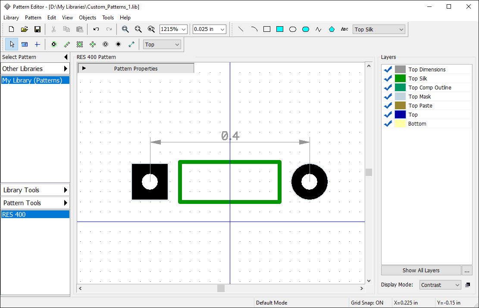Open the View menu
Viewport: 479px width, 308px height.
coord(67,18)
